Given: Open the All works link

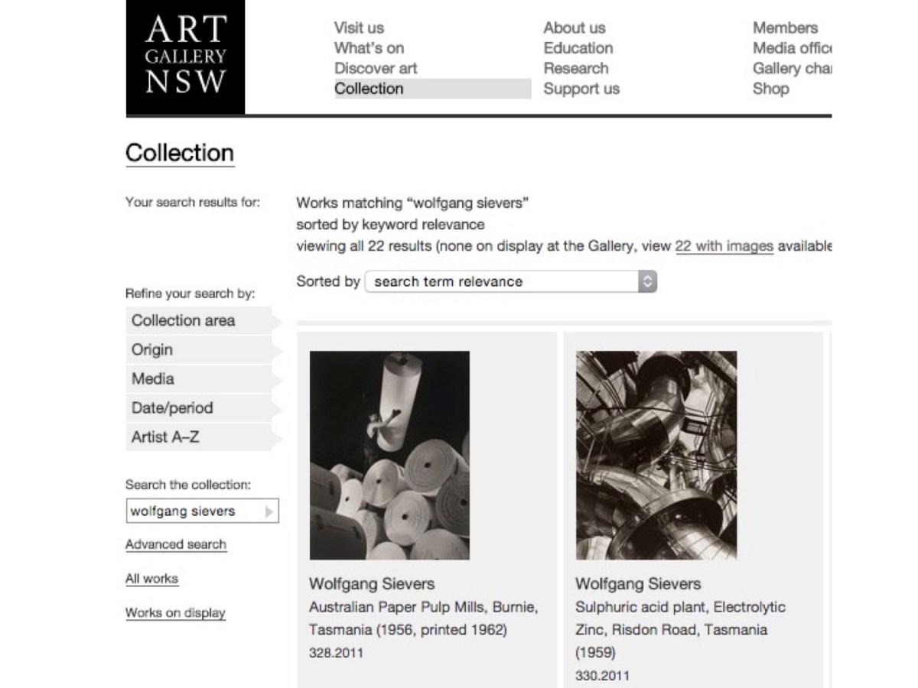Looking at the screenshot, I should tap(151, 579).
